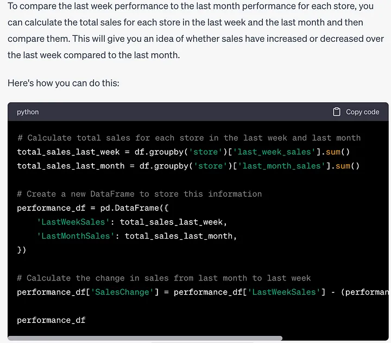Click the python language label
The width and height of the screenshot is (391, 343).
point(28,112)
